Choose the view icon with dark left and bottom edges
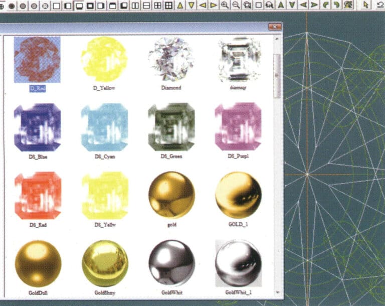 (x=124, y=6)
